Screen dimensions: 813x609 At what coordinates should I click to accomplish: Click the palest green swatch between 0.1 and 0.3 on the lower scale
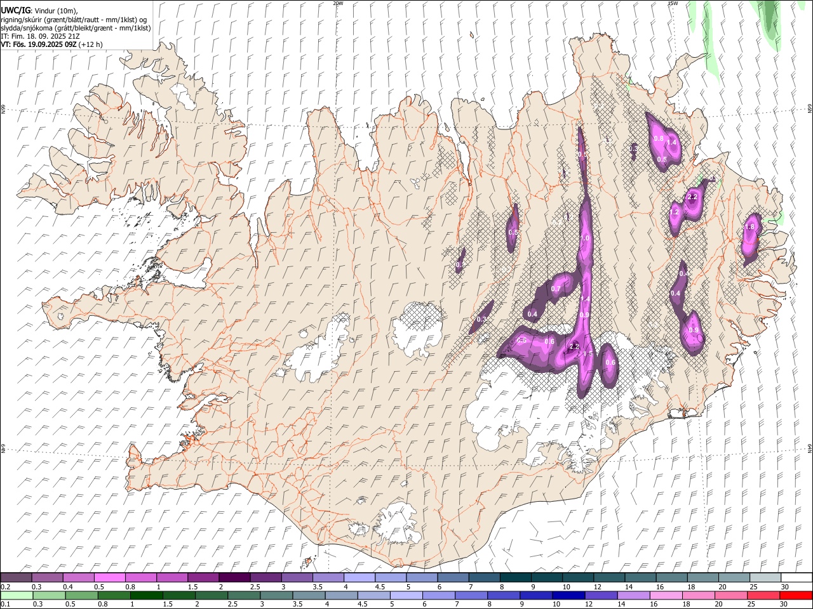[17, 595]
